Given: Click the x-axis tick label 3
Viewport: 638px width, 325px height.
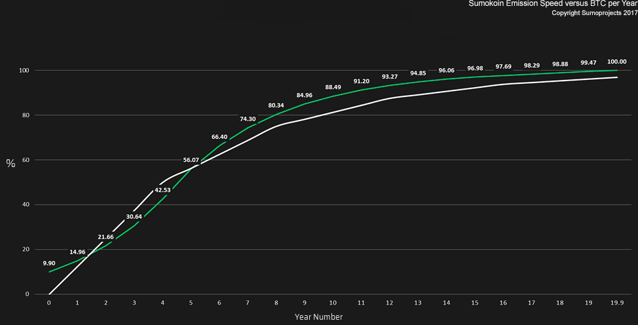Looking at the screenshot, I should (x=134, y=303).
